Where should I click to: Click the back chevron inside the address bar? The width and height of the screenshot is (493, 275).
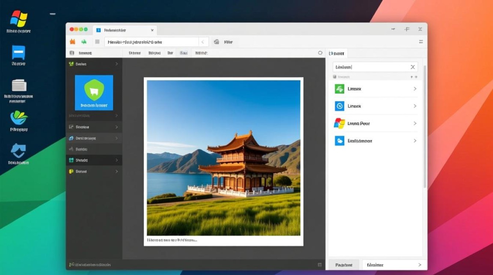coord(203,42)
